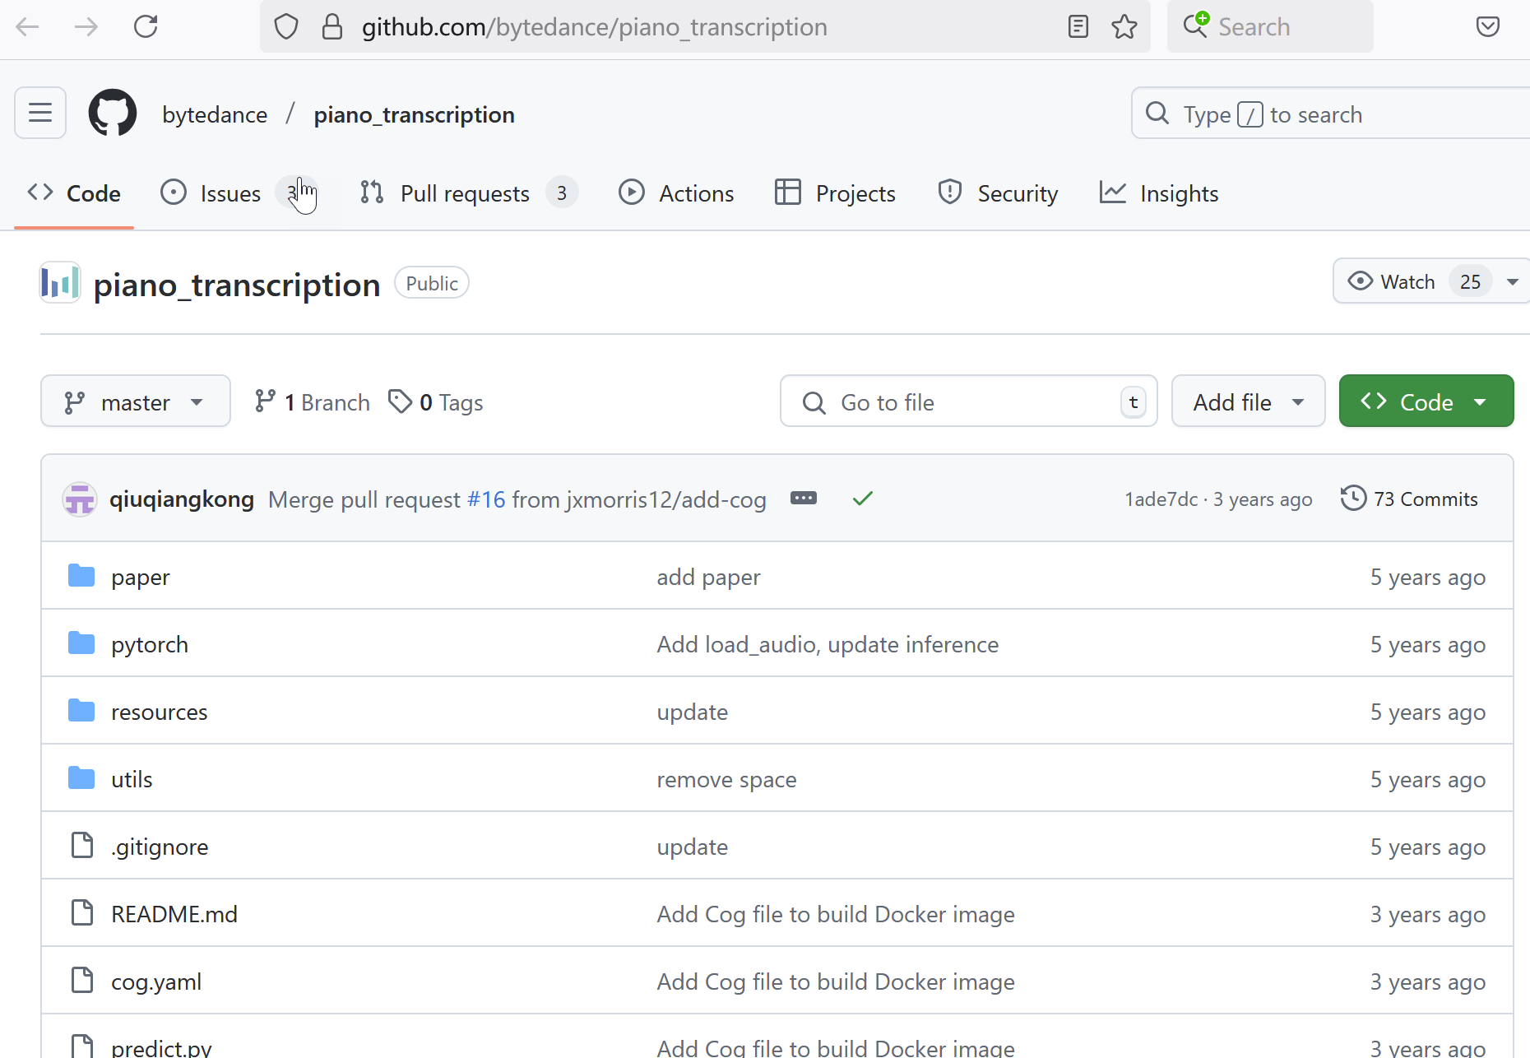Click commit hash 1ade7dc
This screenshot has height=1058, width=1530.
(x=1161, y=499)
